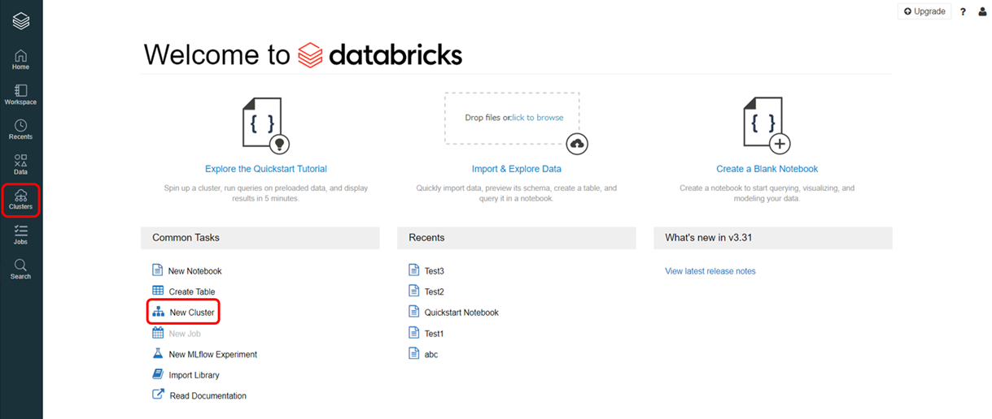
Task: Show Recents from the sidebar
Action: pos(21,129)
